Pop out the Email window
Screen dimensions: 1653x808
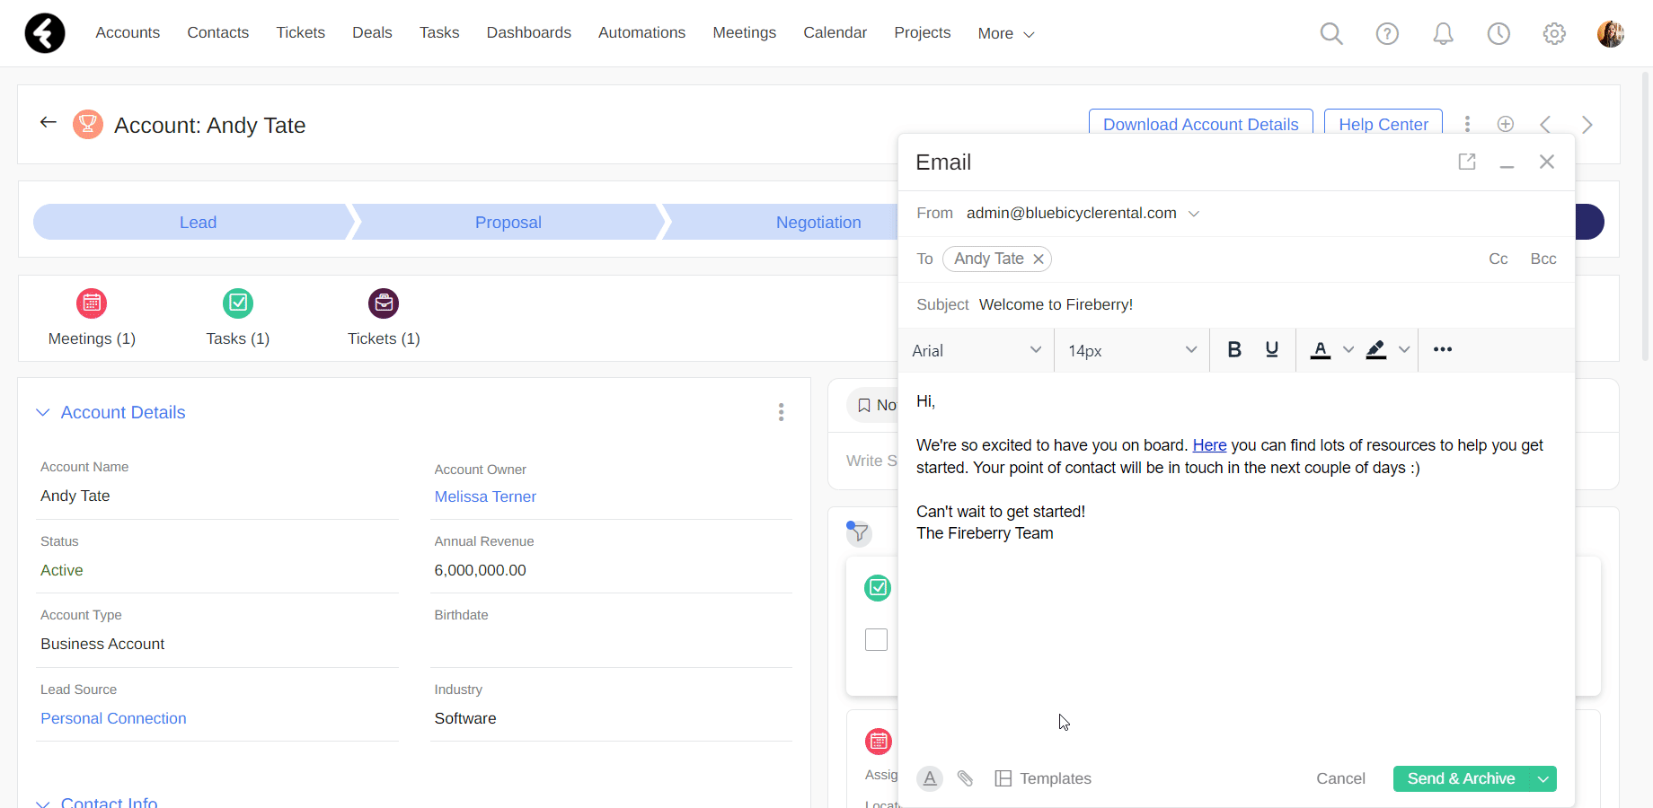[x=1467, y=162]
